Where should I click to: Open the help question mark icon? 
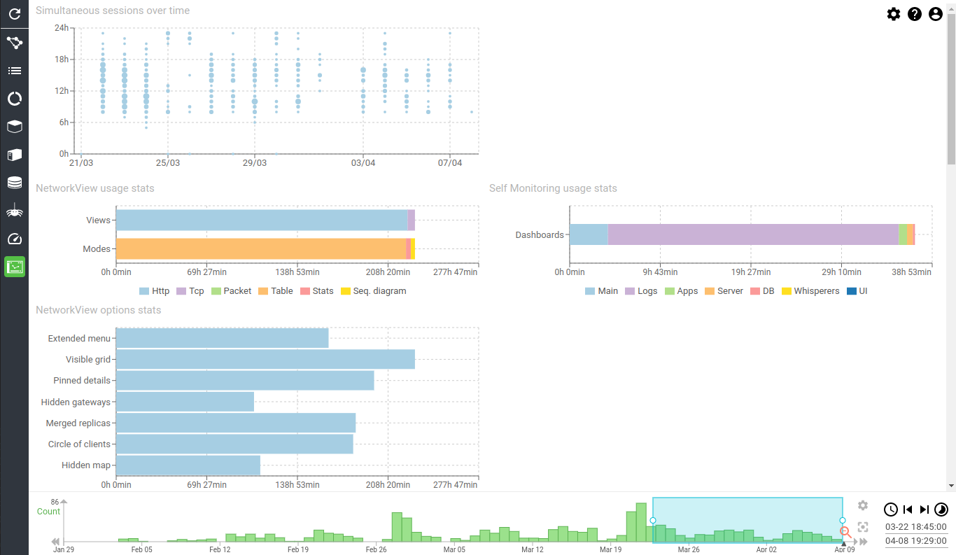tap(915, 14)
